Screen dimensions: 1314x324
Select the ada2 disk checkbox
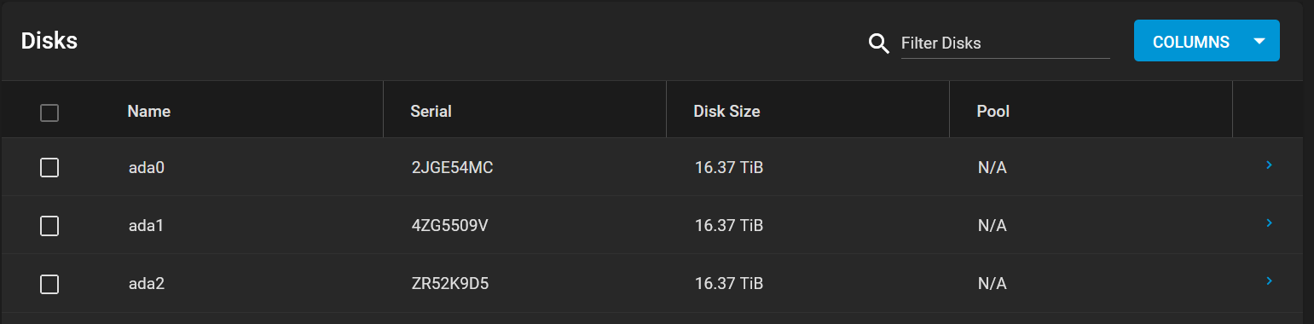tap(49, 284)
